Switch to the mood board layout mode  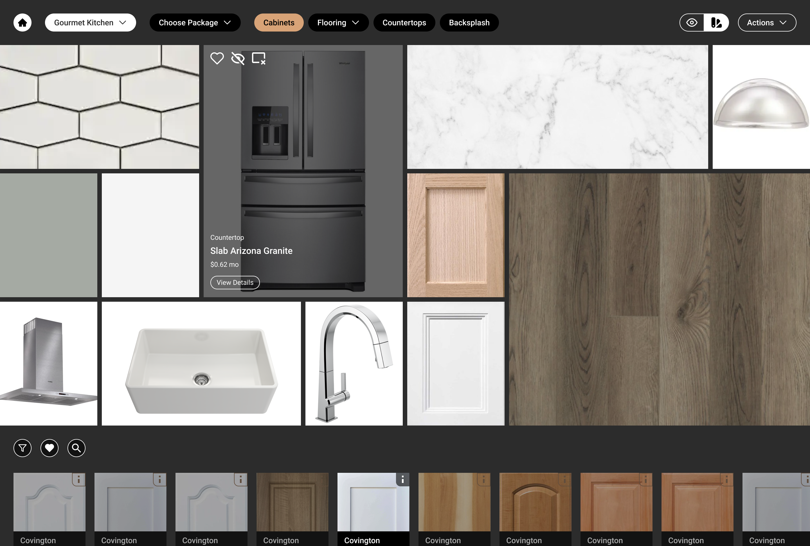click(x=716, y=23)
